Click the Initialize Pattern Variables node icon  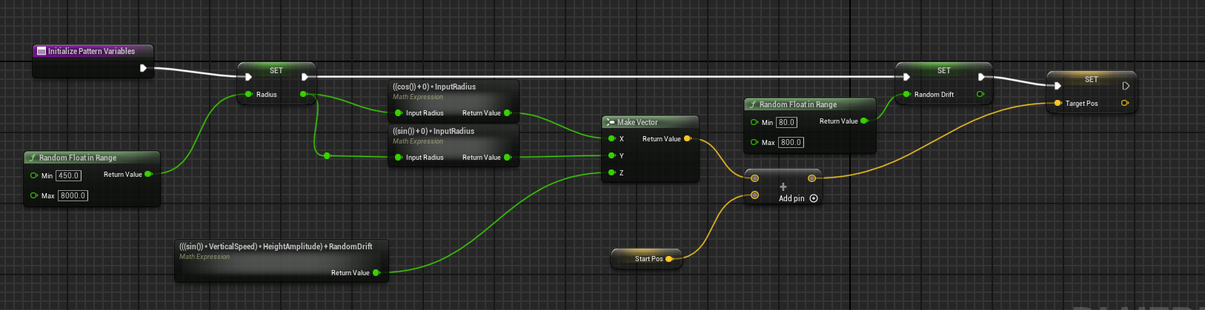[42, 51]
